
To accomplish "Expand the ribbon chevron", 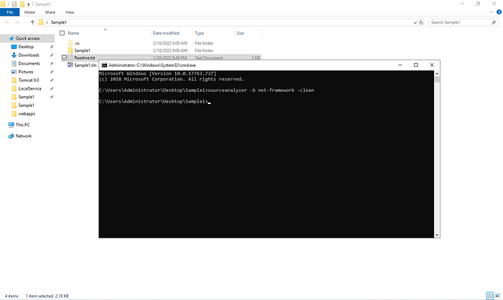I will [x=491, y=12].
